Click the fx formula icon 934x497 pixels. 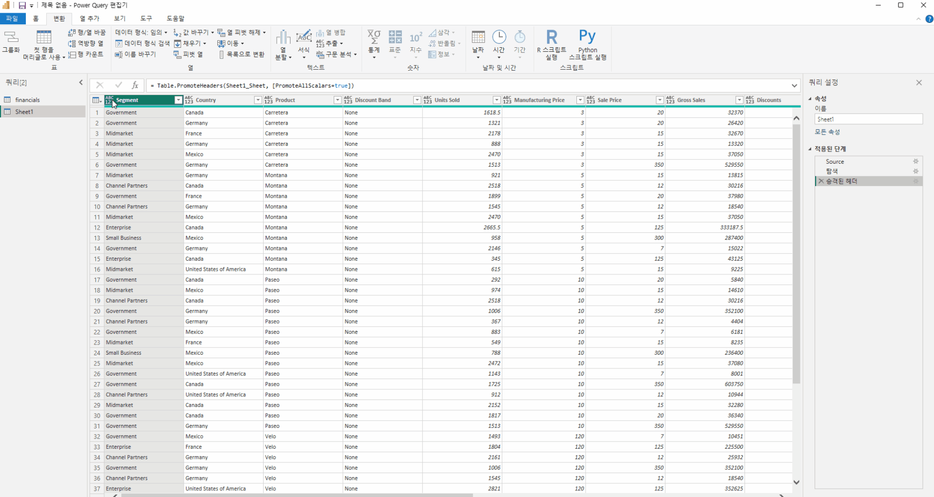[135, 85]
